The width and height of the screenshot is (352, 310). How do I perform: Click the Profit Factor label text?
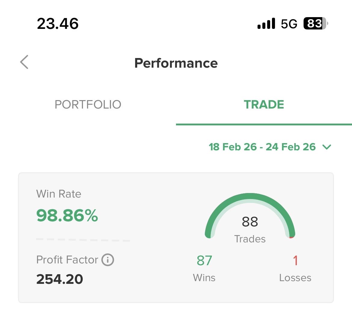click(67, 260)
